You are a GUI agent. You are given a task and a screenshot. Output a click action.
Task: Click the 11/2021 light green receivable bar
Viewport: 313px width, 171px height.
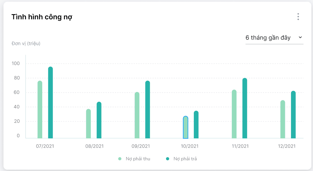pyautogui.click(x=234, y=114)
